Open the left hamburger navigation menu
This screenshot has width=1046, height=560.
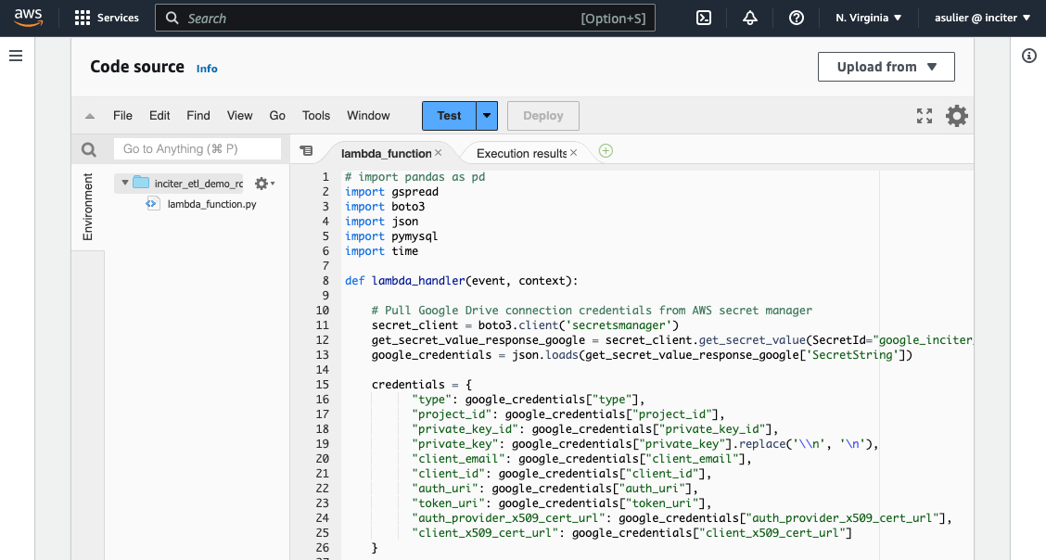(15, 57)
